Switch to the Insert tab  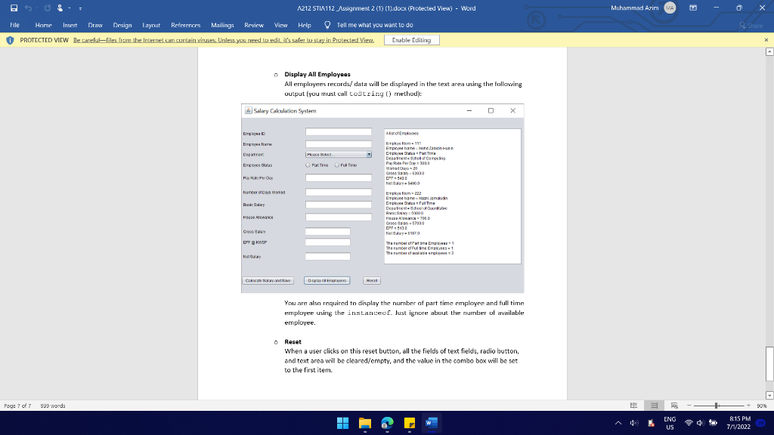pyautogui.click(x=70, y=25)
